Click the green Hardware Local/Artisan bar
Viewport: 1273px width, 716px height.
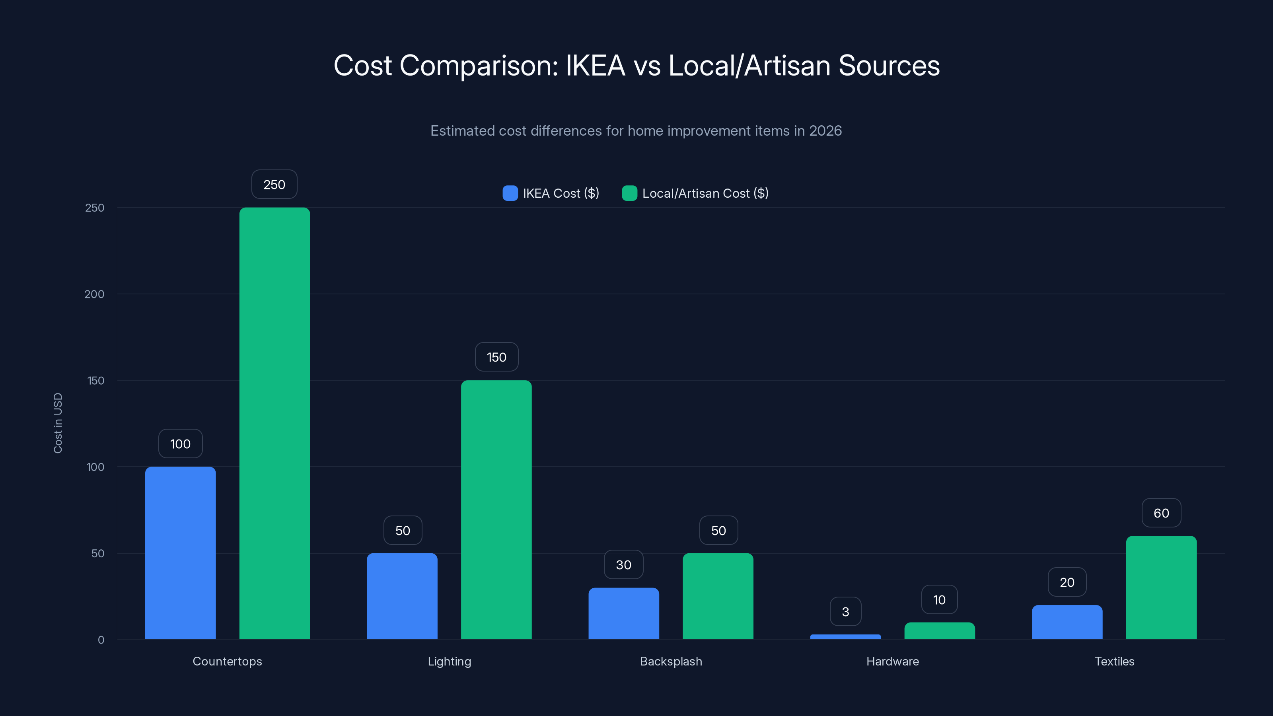(940, 631)
